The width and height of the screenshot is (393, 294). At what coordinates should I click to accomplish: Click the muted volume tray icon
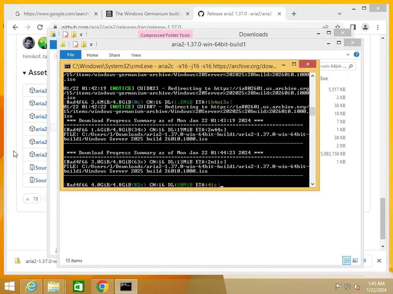(357, 286)
